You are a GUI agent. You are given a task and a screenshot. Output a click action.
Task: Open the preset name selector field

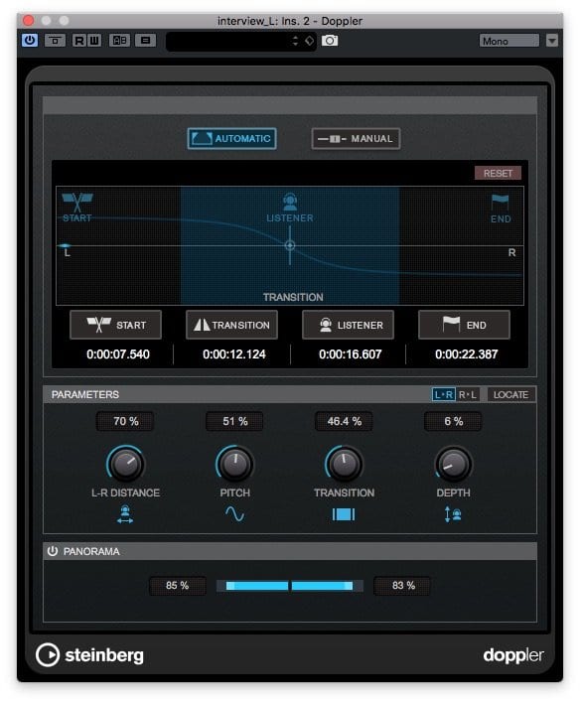[x=228, y=42]
